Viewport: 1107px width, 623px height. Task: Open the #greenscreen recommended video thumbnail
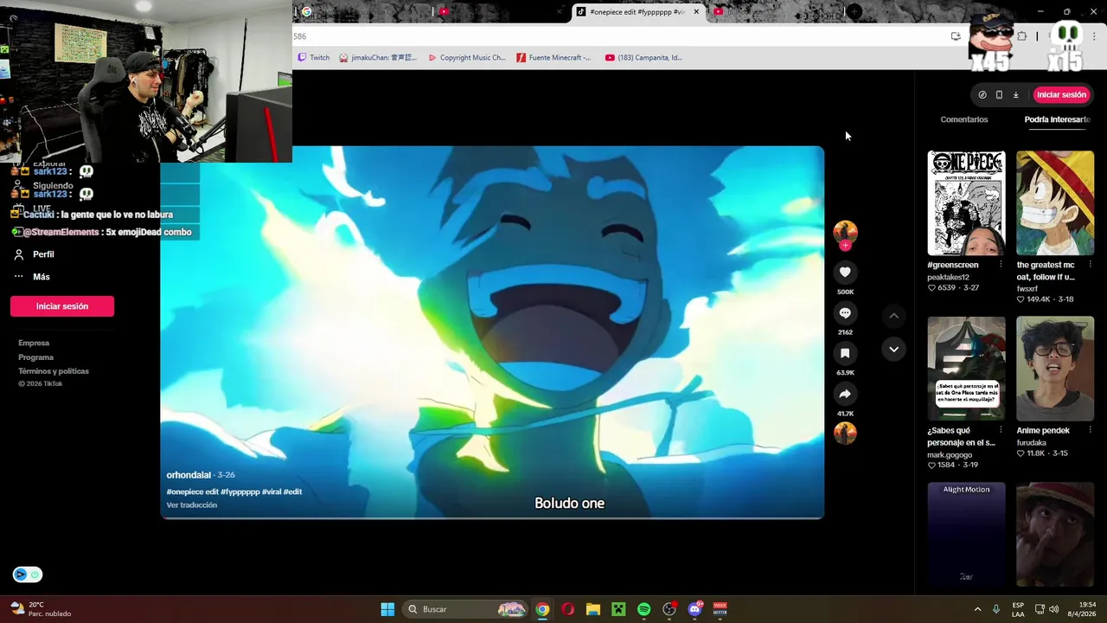pos(966,203)
